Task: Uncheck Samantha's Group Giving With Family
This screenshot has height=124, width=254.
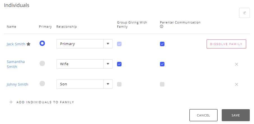Action: coord(119,64)
